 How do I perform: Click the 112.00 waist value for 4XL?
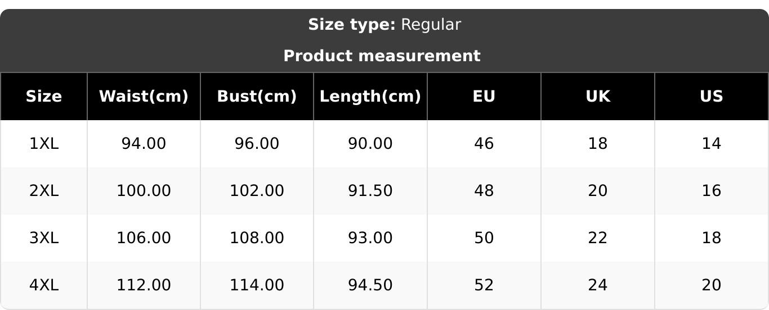tap(144, 285)
